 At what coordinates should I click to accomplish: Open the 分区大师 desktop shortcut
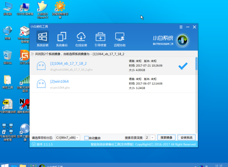pos(24,57)
